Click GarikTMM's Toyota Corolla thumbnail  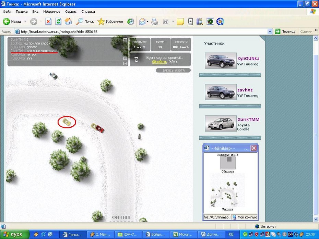click(221, 124)
